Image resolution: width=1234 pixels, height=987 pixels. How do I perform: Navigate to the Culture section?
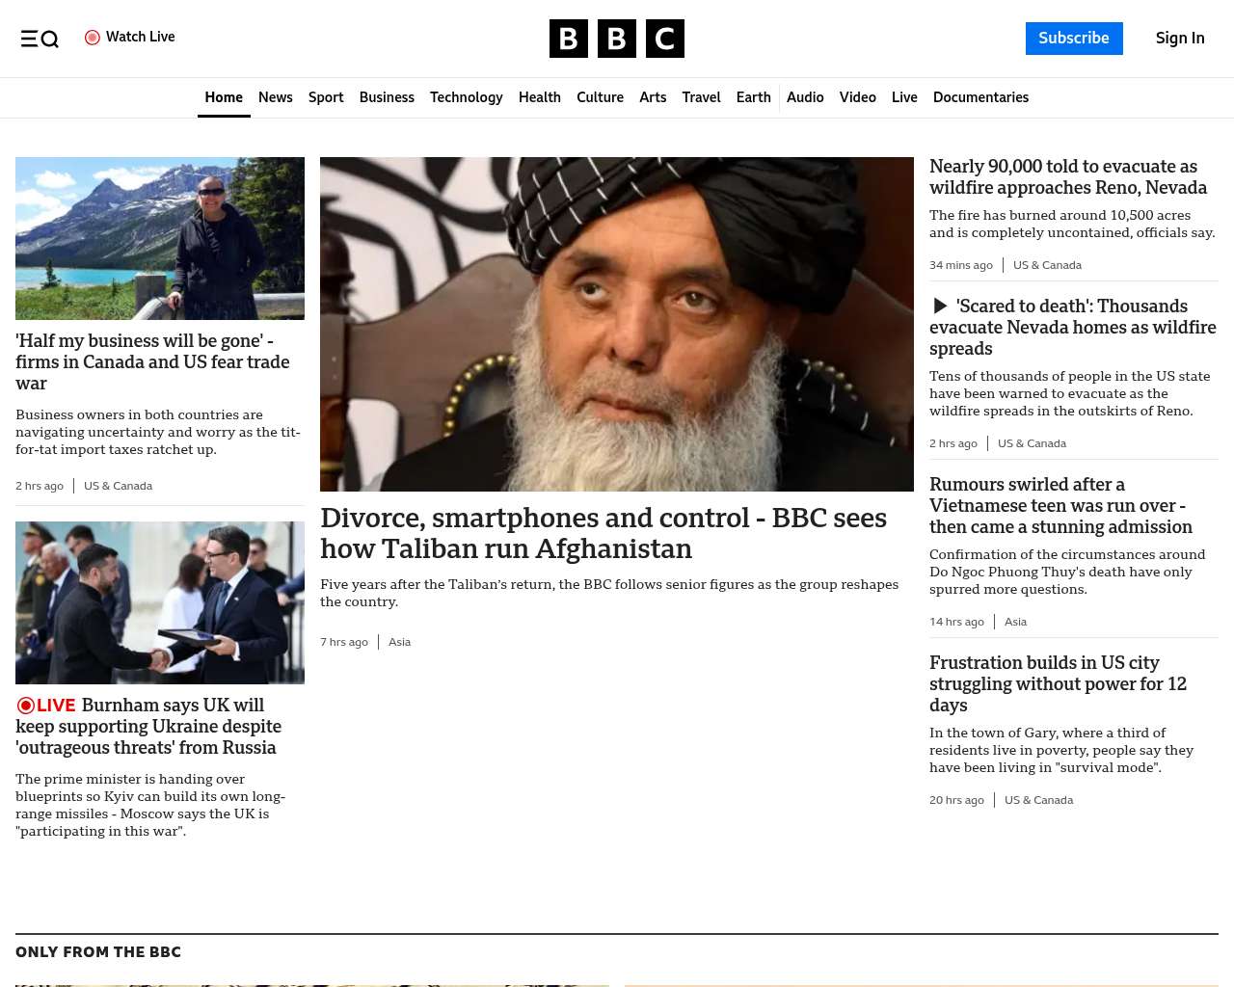point(600,97)
